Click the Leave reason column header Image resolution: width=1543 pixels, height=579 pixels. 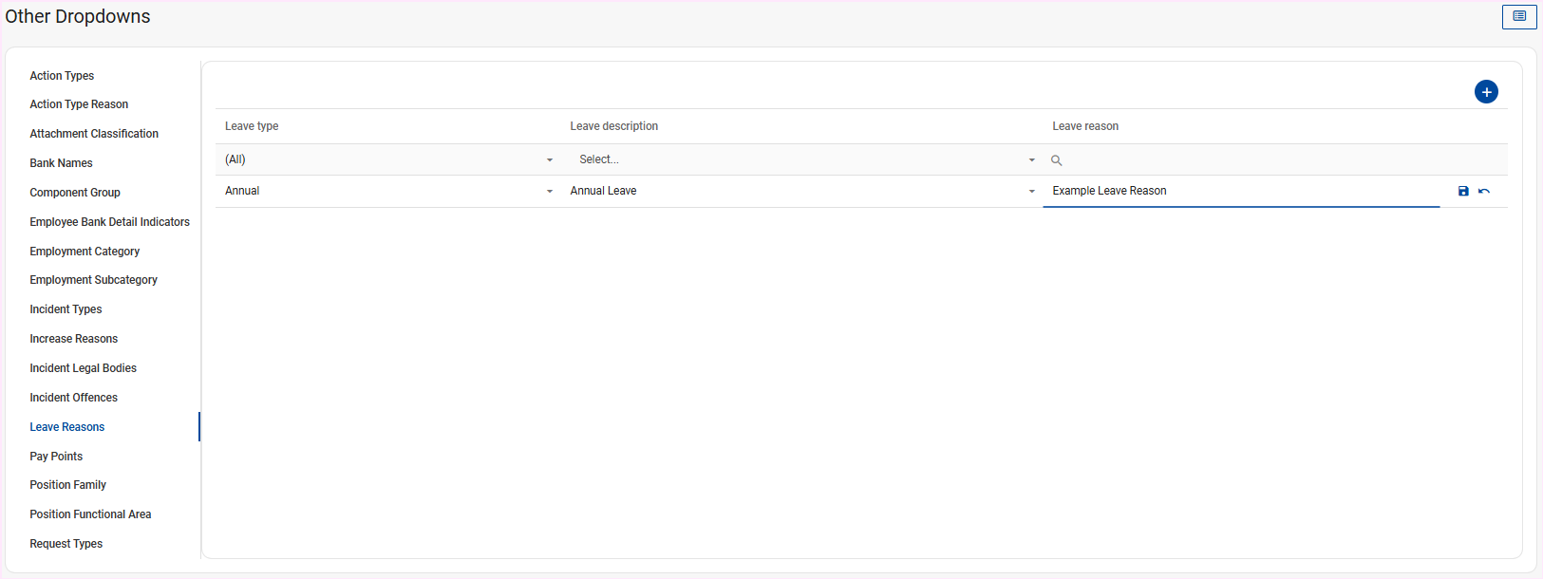tap(1085, 126)
